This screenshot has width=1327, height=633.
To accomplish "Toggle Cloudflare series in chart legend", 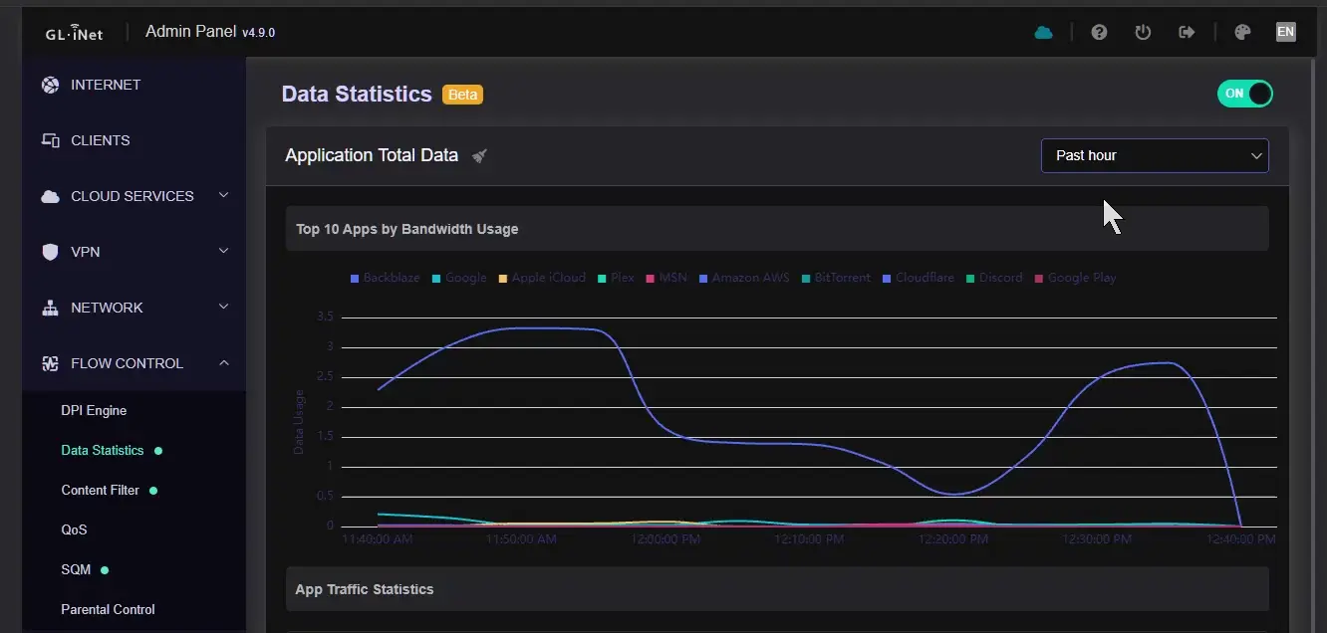I will [x=918, y=278].
